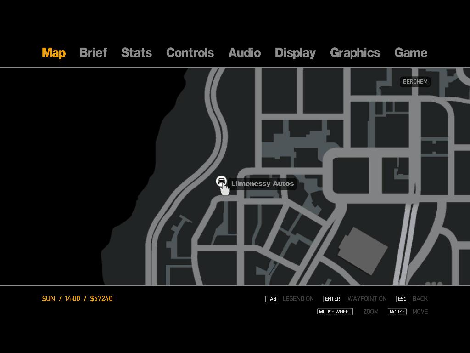This screenshot has height=353, width=470.
Task: Select the Display tab
Action: click(295, 53)
